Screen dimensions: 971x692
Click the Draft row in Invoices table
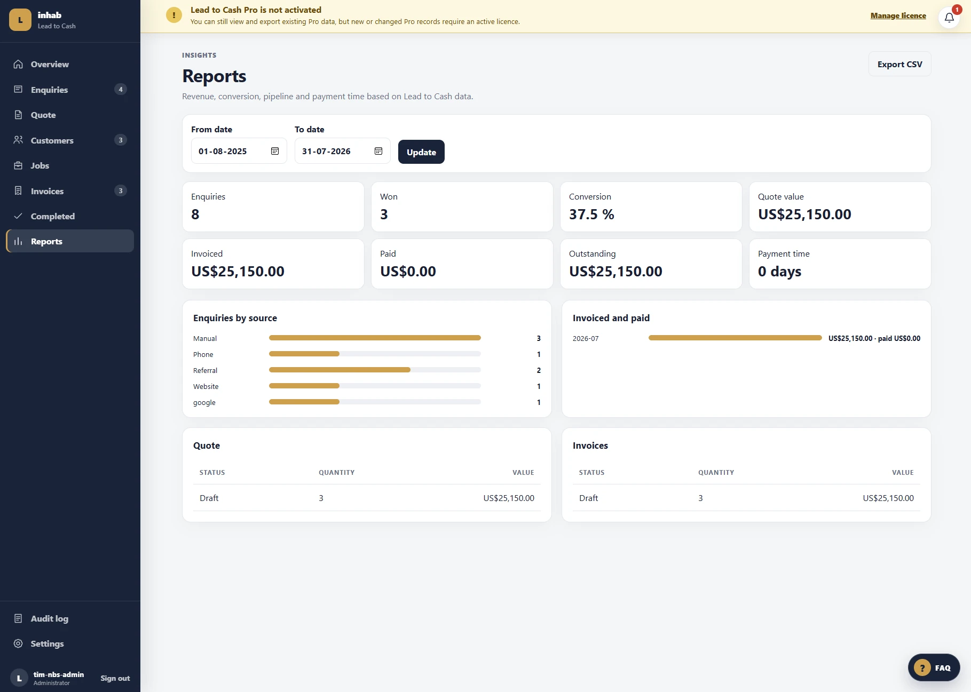point(746,498)
